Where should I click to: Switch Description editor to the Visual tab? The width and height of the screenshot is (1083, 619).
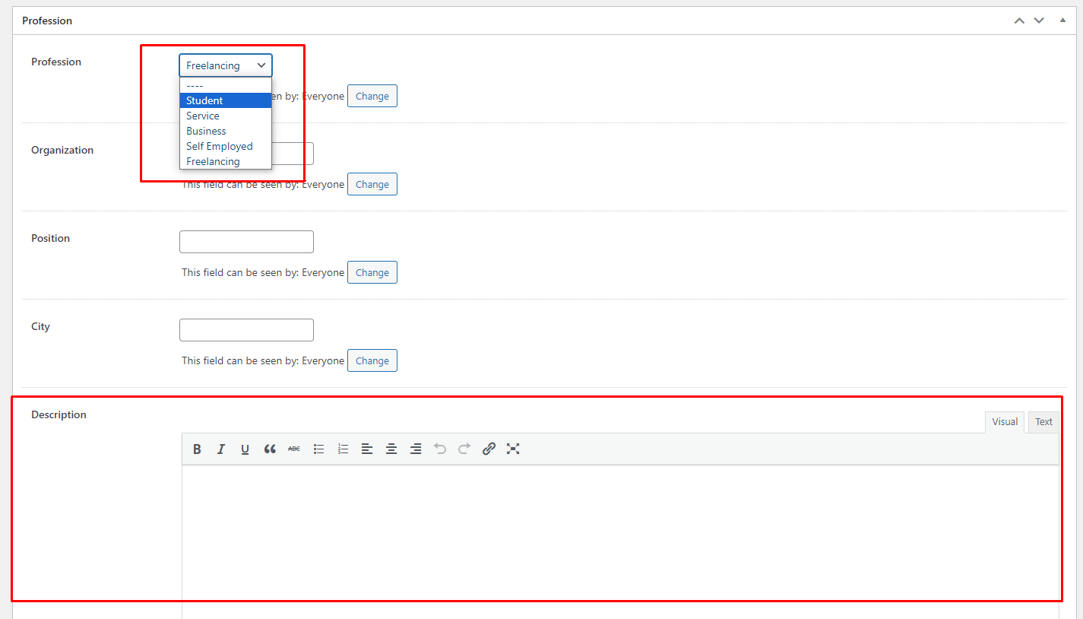[x=1005, y=422]
